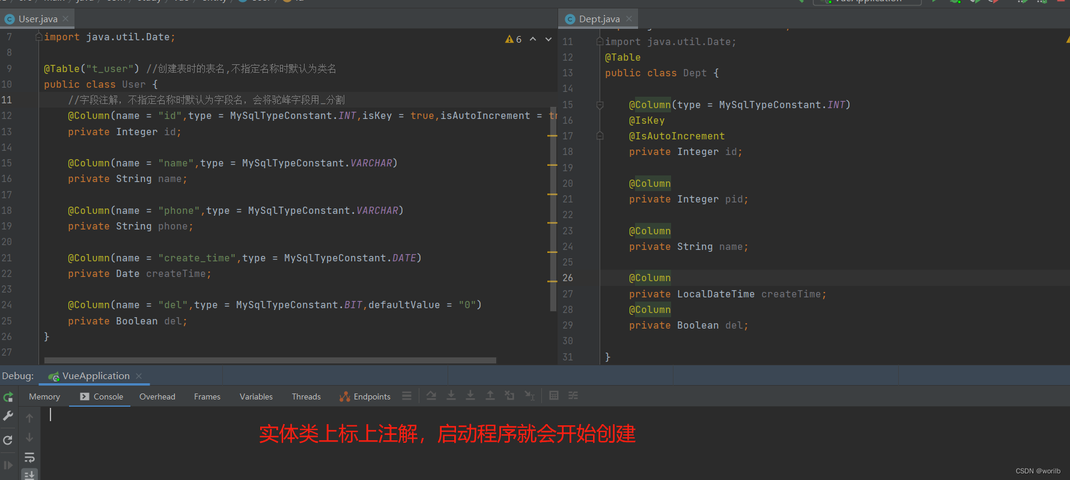
Task: Click the down-arrow icon beside console
Action: pyautogui.click(x=29, y=437)
